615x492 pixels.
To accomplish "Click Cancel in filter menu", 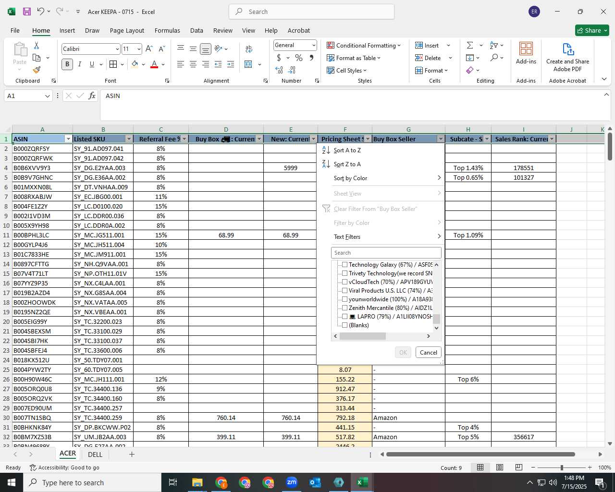I will 428,352.
